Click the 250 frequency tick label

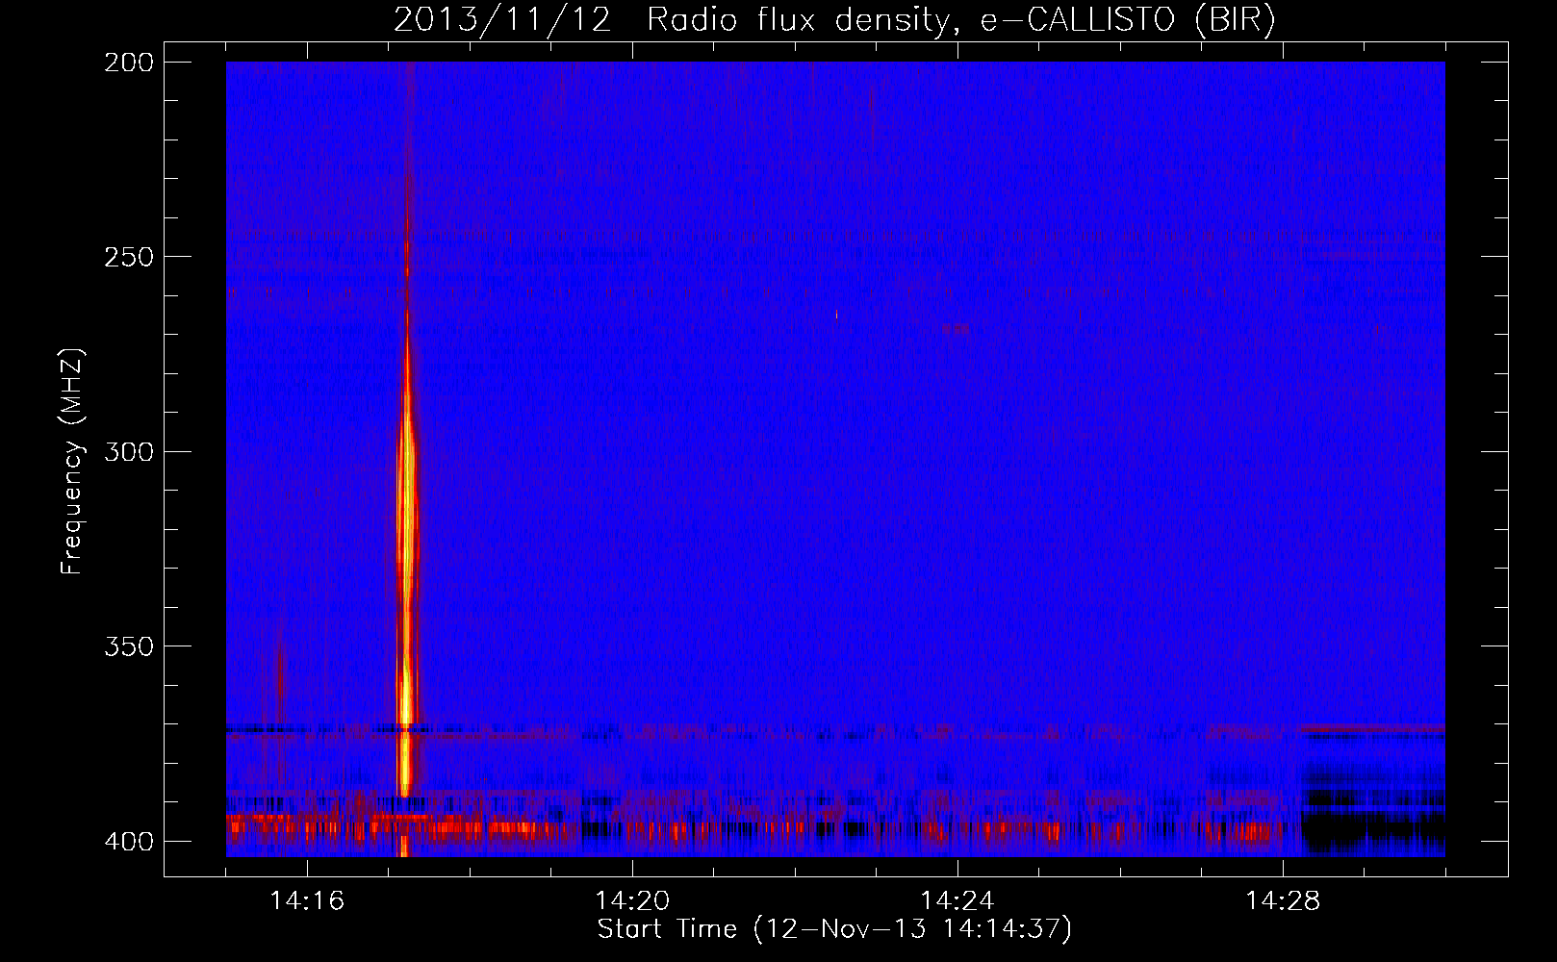[128, 257]
